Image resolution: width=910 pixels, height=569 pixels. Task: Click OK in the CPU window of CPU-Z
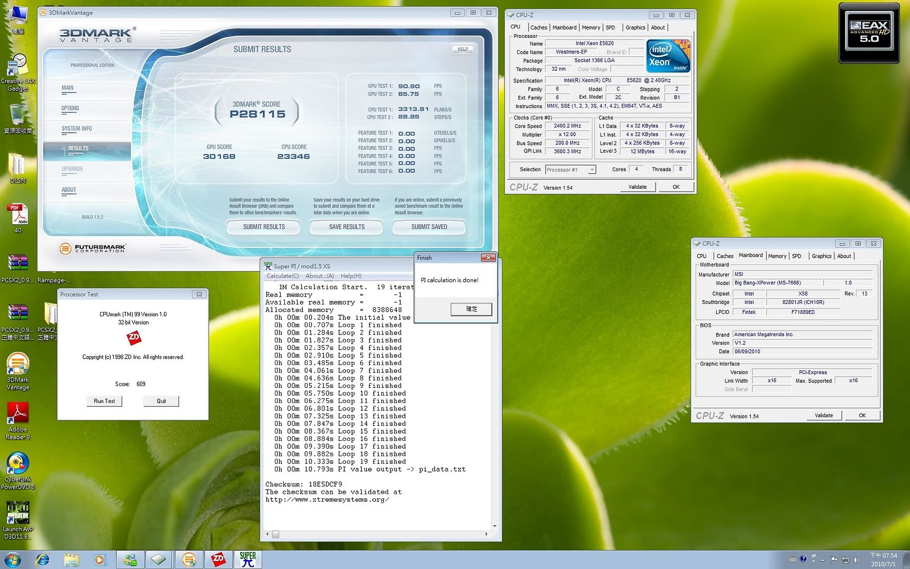(676, 187)
